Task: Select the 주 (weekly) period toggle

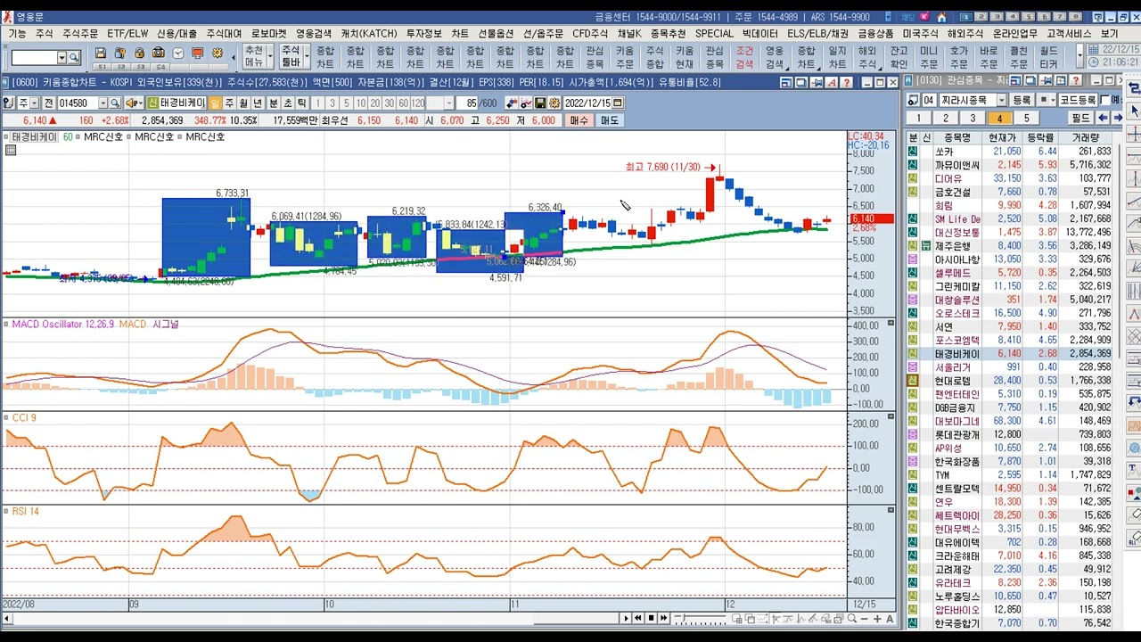Action: pyautogui.click(x=229, y=103)
